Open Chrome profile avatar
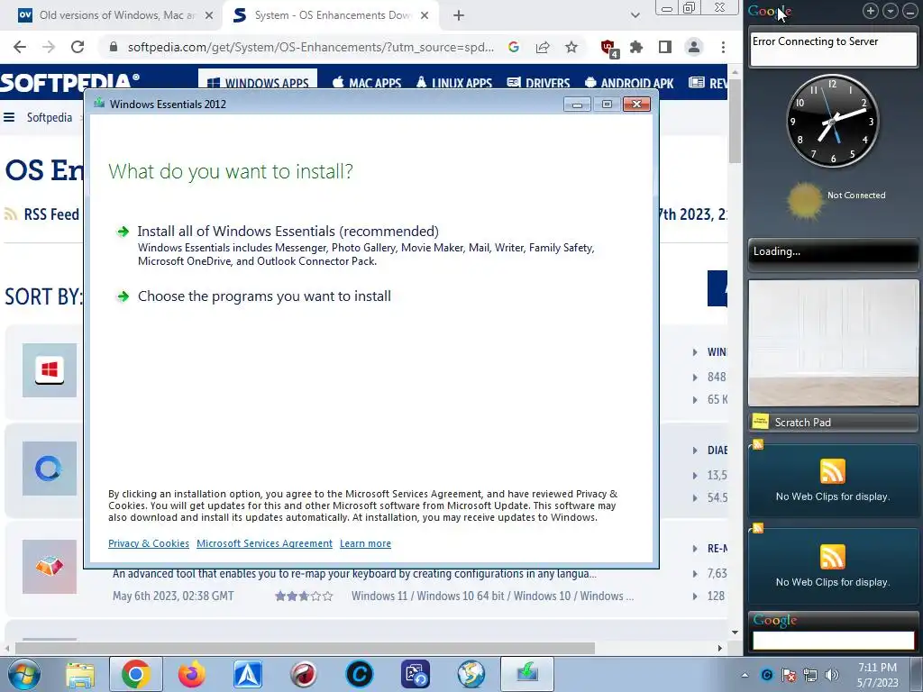The image size is (923, 692). point(694,47)
